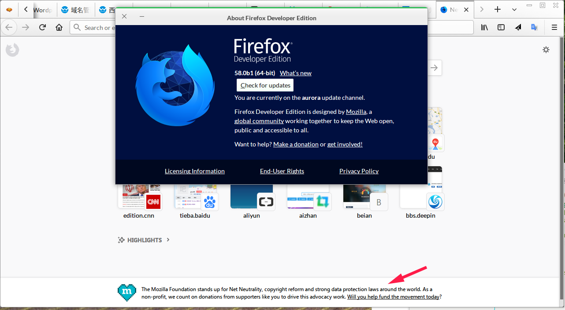Open 'Will you help fund the movement today' link
Screen dimensions: 565x310
(x=393, y=297)
